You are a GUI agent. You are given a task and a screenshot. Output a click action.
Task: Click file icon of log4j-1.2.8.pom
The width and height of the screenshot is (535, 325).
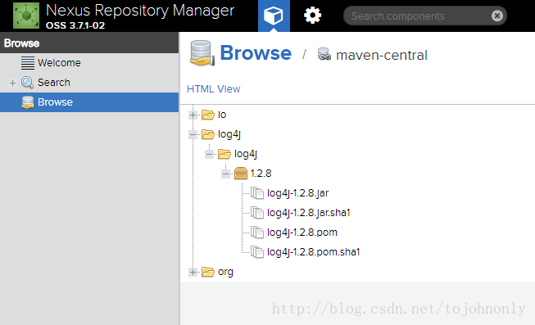257,232
